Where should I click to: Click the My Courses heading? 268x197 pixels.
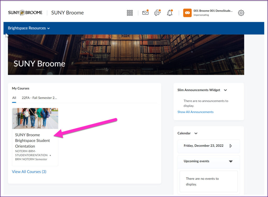click(20, 88)
